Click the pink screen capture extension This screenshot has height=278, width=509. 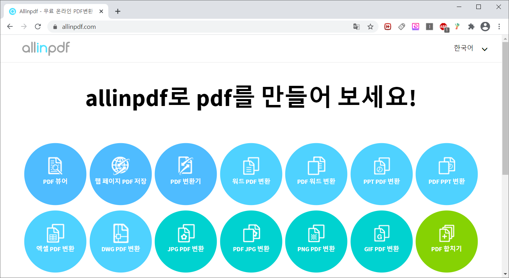tap(415, 27)
